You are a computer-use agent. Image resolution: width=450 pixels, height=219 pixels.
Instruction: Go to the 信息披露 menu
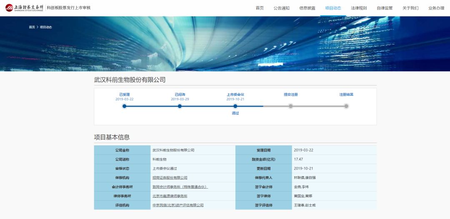[x=307, y=8]
